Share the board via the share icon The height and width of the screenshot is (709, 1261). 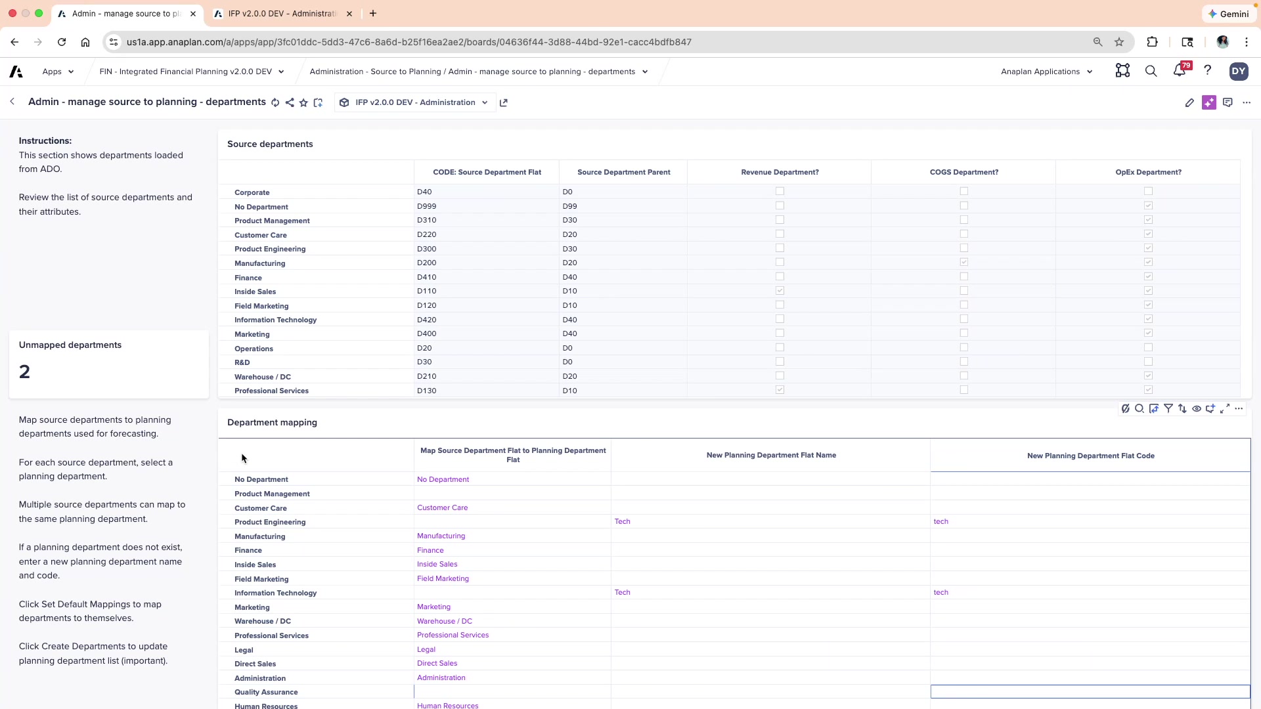290,102
